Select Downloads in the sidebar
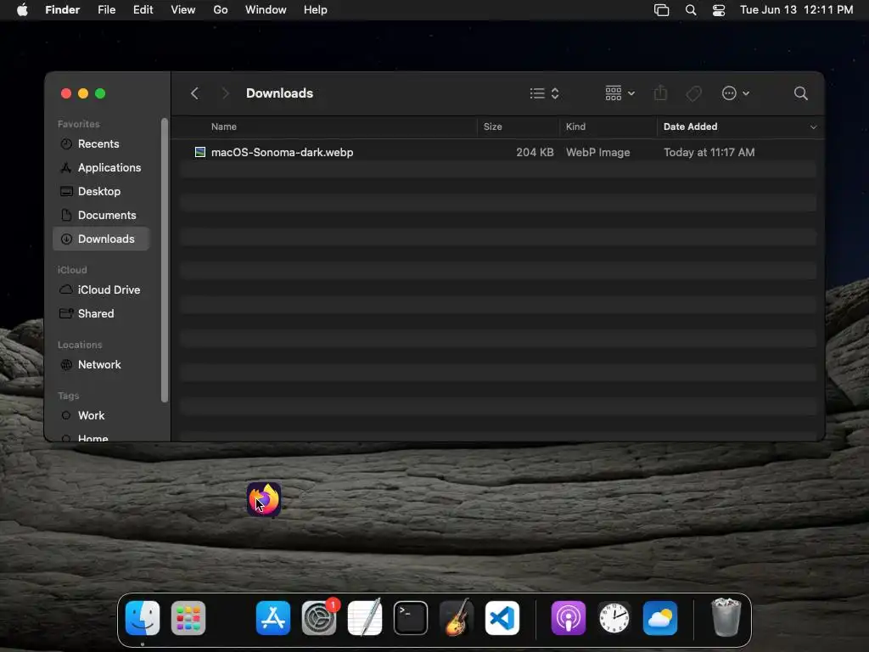The width and height of the screenshot is (869, 652). 102,239
